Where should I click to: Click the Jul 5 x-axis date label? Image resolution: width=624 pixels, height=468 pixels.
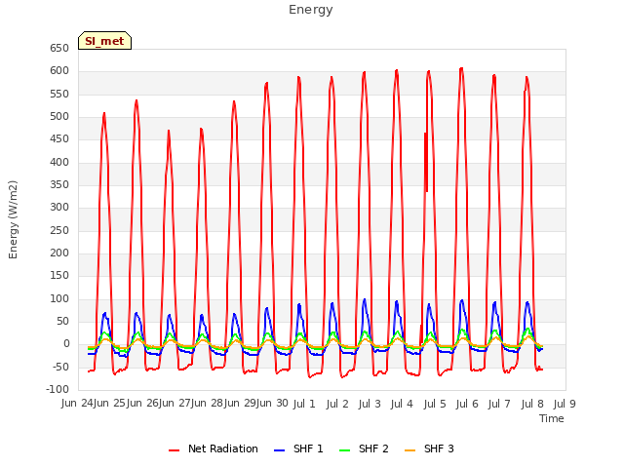tap(435, 405)
